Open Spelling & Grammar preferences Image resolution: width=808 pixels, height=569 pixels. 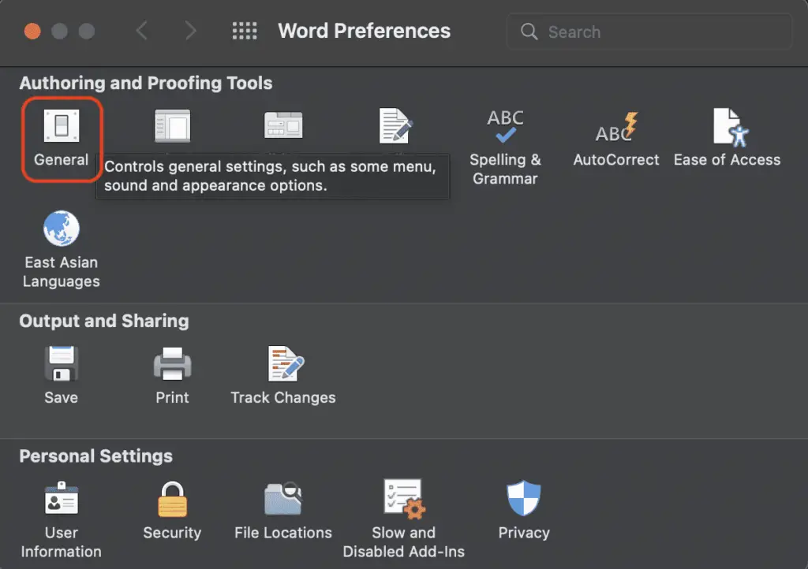click(x=505, y=147)
